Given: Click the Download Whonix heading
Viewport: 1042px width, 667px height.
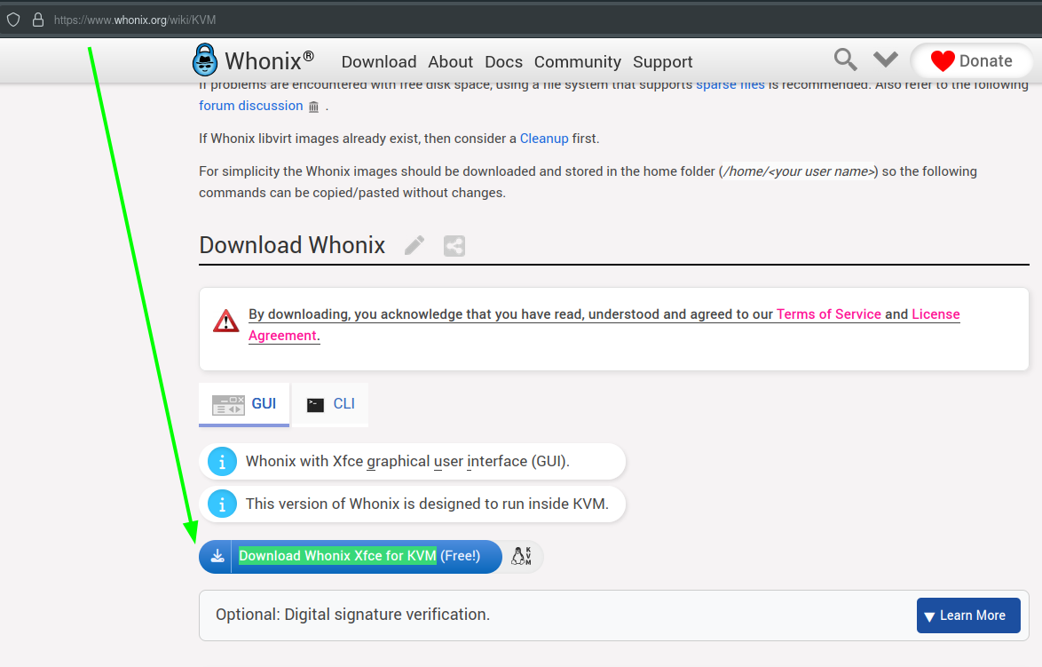Looking at the screenshot, I should pos(292,245).
